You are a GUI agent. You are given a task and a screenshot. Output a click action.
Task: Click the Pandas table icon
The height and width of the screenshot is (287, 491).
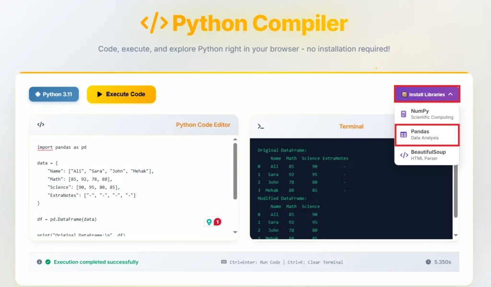coord(403,135)
